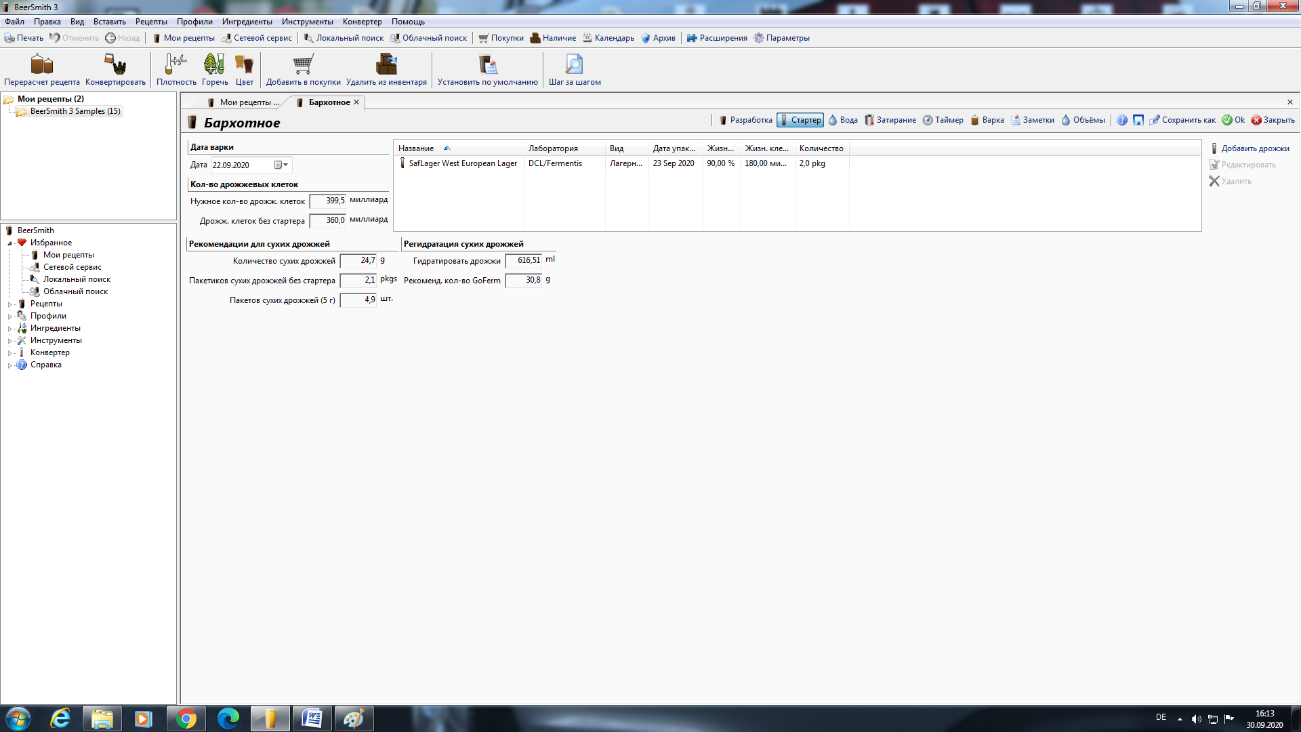Click the Добавить дрожжи button
1301x732 pixels.
pyautogui.click(x=1250, y=148)
